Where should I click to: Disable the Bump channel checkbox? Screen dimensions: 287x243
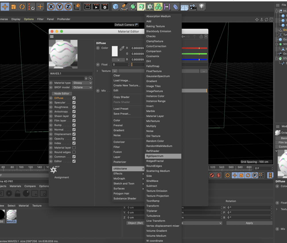pos(74,125)
